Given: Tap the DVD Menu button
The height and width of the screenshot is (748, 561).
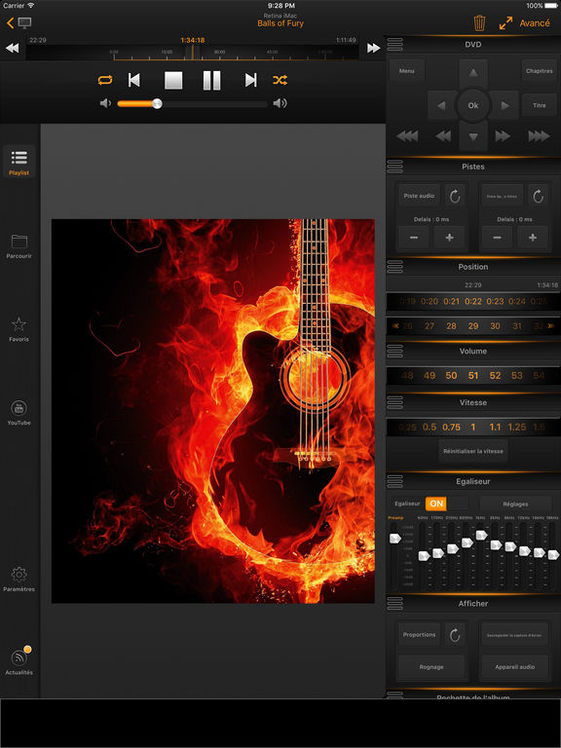Looking at the screenshot, I should [x=407, y=70].
